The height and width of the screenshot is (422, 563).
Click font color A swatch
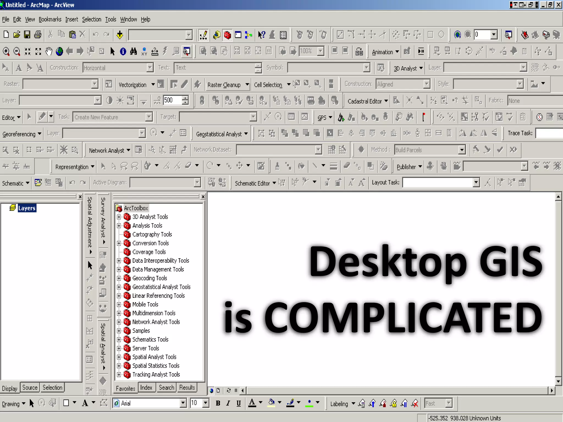[x=252, y=403]
